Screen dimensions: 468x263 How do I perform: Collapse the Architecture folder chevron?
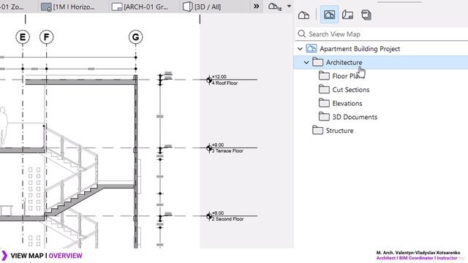click(306, 62)
